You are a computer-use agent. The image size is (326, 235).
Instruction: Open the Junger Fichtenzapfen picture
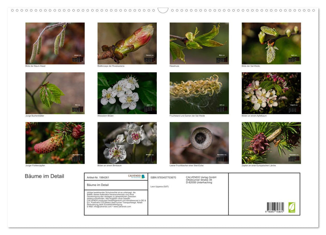tap(55, 143)
